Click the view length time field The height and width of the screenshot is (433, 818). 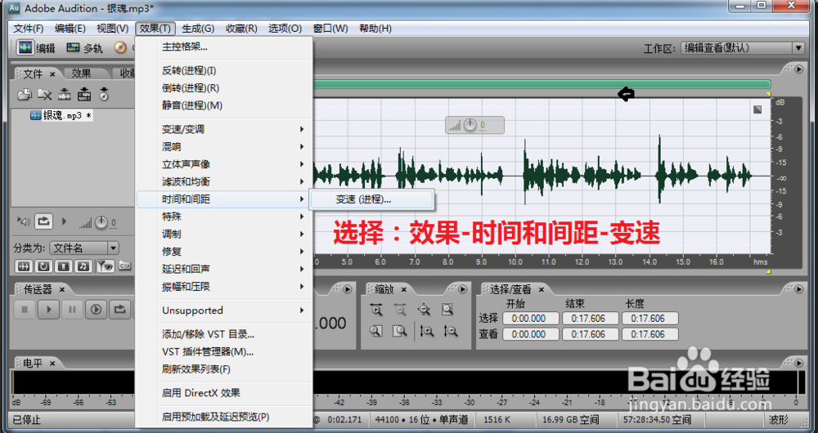coord(650,334)
